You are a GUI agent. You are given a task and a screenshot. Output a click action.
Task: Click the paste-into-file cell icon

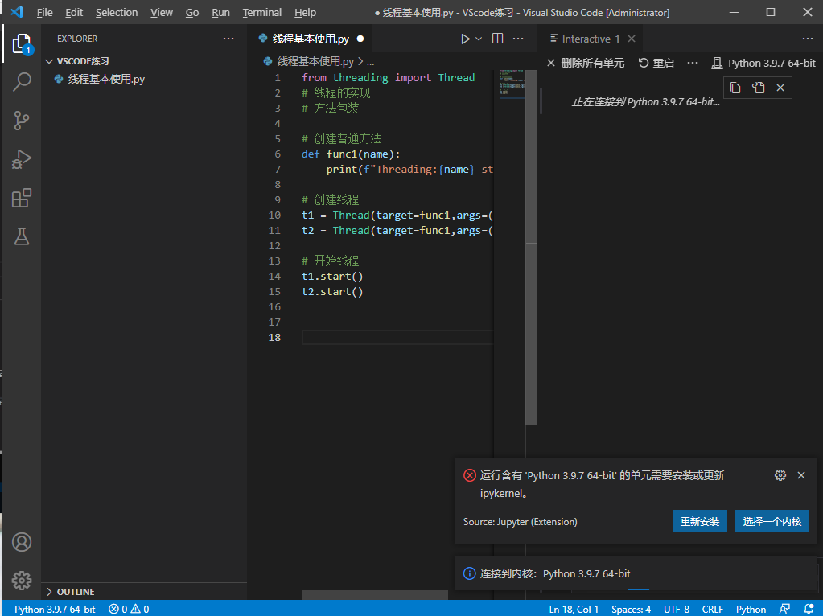pyautogui.click(x=758, y=88)
